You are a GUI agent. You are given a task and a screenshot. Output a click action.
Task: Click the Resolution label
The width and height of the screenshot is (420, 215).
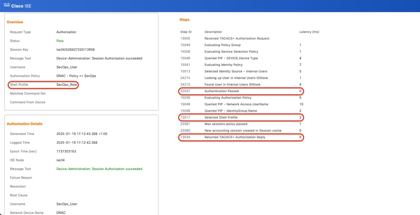pos(18,187)
